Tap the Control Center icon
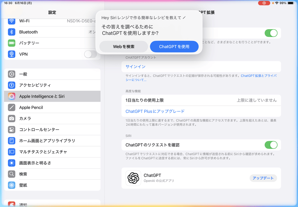This screenshot has height=207, width=298. click(x=12, y=130)
